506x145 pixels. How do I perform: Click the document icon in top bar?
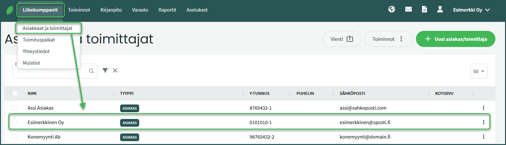(x=424, y=10)
